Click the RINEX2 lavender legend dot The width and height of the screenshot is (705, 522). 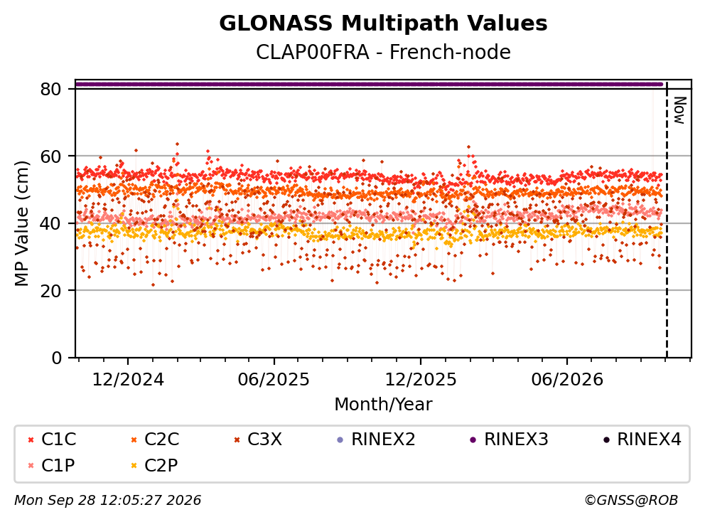click(x=340, y=440)
